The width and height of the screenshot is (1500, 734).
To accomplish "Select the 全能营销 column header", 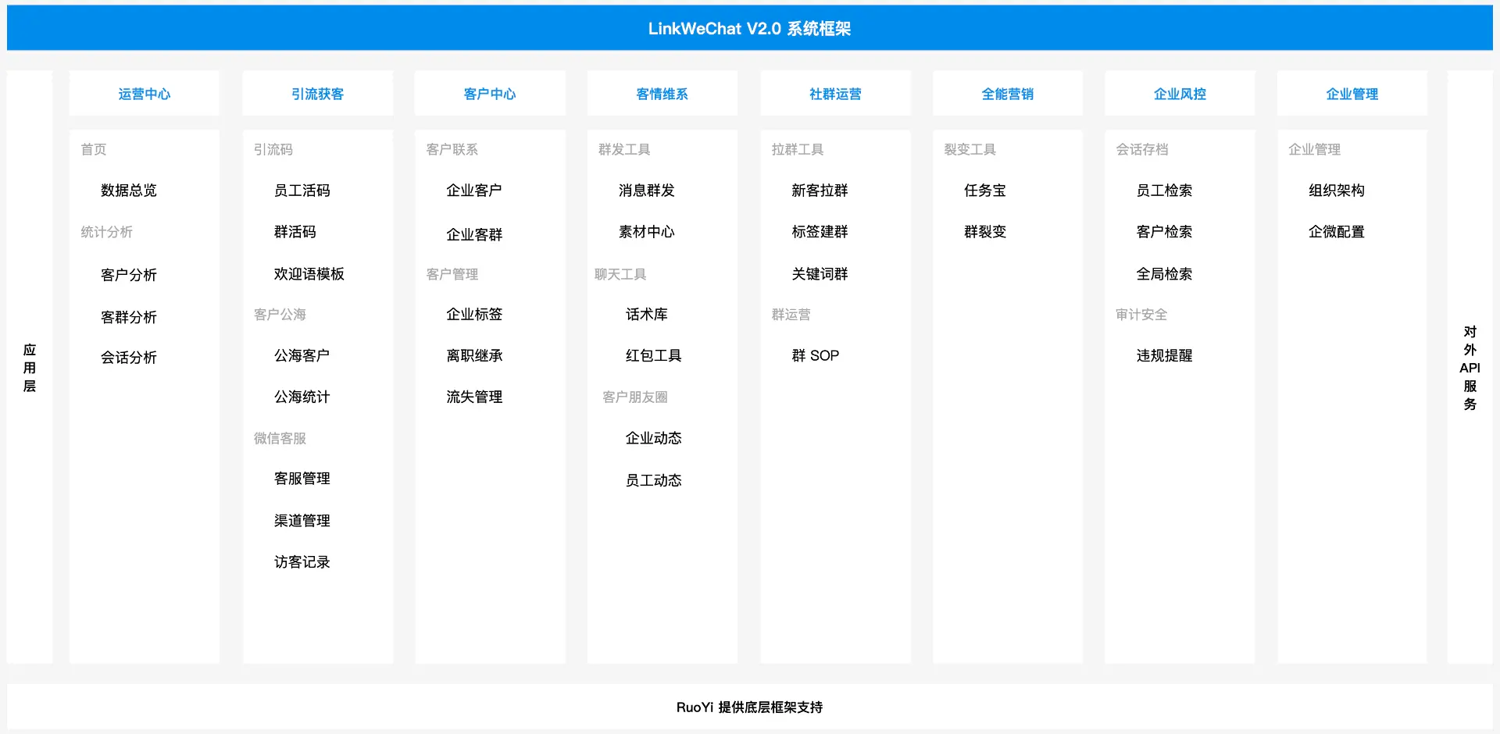I will [1008, 94].
